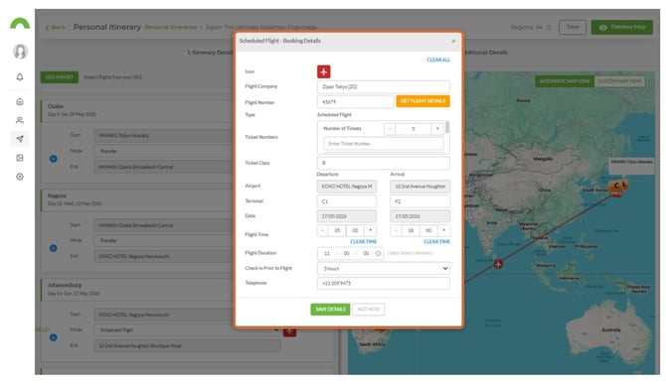Click the Arrival terminal field

420,201
